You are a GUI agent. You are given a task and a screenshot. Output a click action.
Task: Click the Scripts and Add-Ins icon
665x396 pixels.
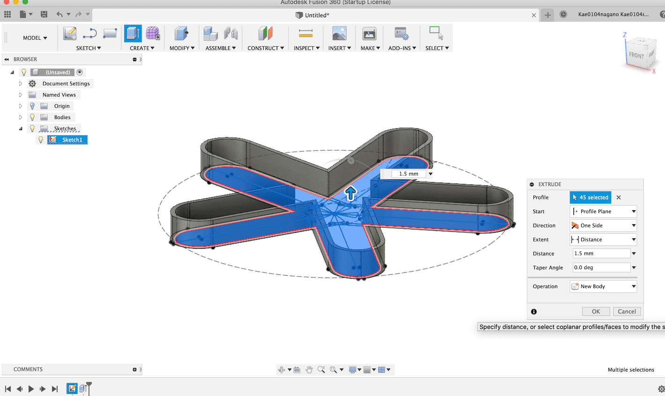click(401, 33)
